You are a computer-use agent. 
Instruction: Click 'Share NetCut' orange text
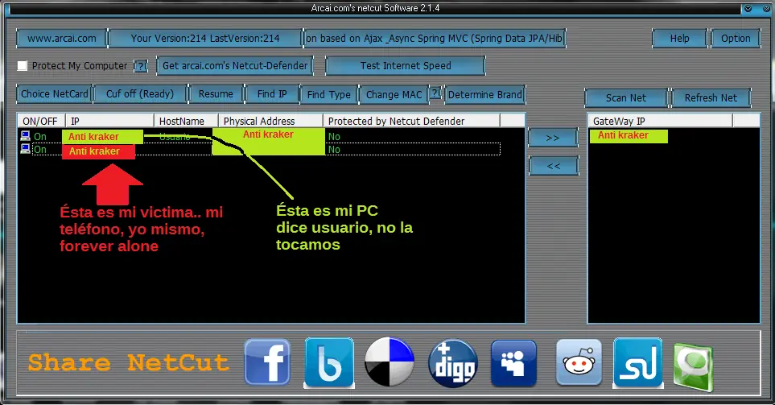pos(129,362)
